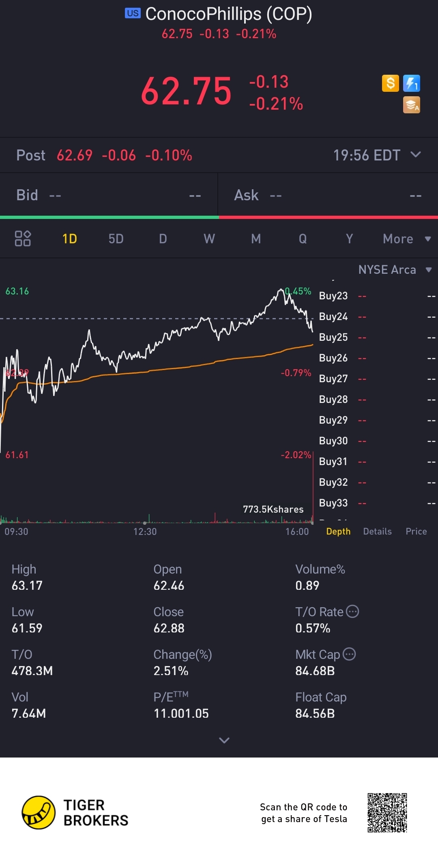Expand the 19:56 EDT post-market chevron
Image resolution: width=438 pixels, height=868 pixels.
[x=416, y=155]
